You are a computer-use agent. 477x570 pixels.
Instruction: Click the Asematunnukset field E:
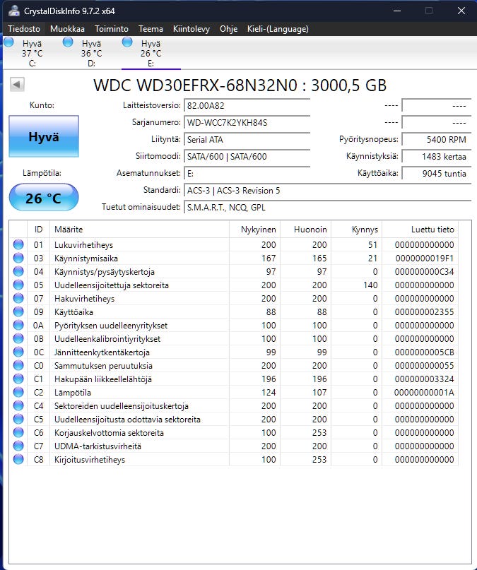point(247,173)
